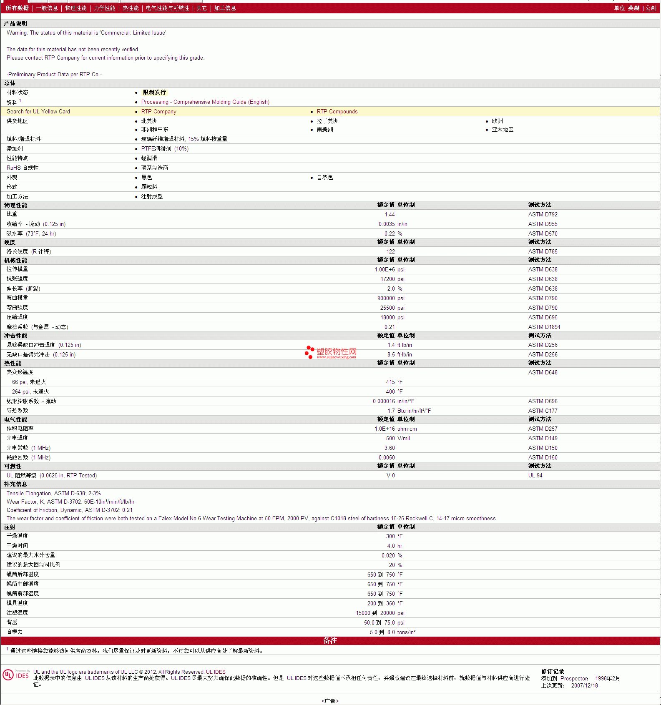Image resolution: width=661 pixels, height=705 pixels.
Task: Click ASTM D1894 test method
Action: click(544, 327)
